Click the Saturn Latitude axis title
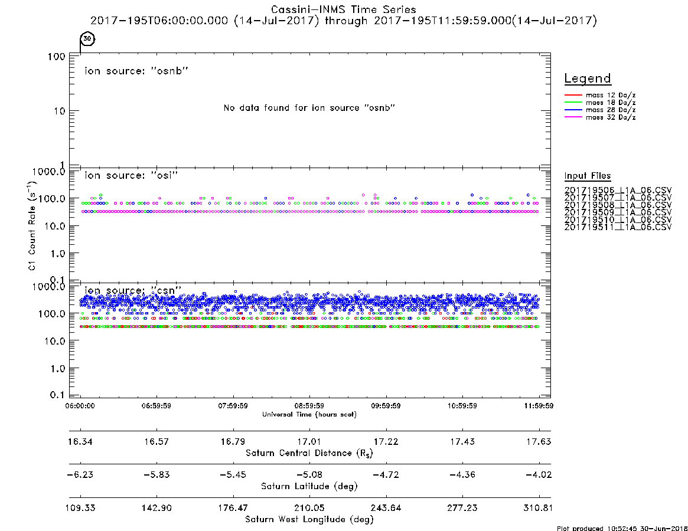Image resolution: width=688 pixels, height=531 pixels. 309,486
